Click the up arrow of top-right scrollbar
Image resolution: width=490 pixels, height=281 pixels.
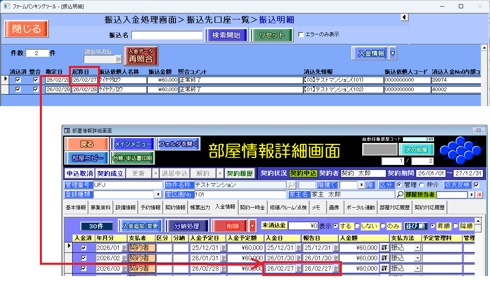(x=484, y=48)
